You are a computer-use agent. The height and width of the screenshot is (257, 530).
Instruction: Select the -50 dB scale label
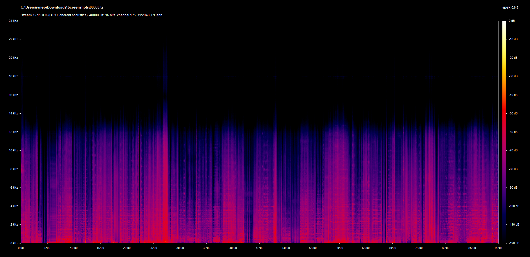coord(513,113)
